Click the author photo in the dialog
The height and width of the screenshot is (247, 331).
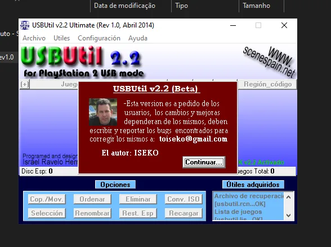(x=103, y=112)
